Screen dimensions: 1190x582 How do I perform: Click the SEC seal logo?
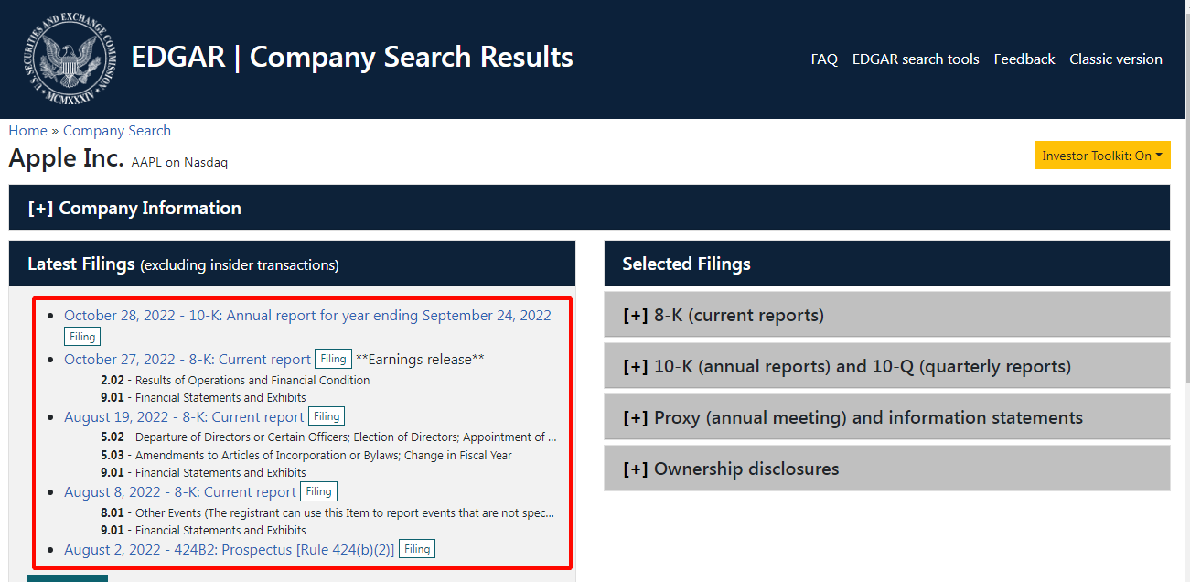pyautogui.click(x=69, y=59)
